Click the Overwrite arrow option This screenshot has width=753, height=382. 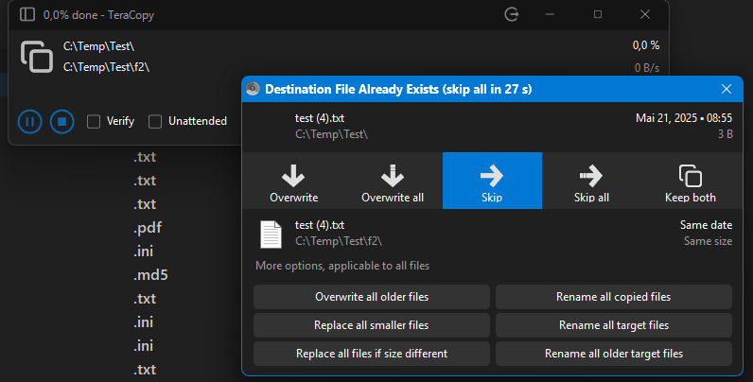293,182
